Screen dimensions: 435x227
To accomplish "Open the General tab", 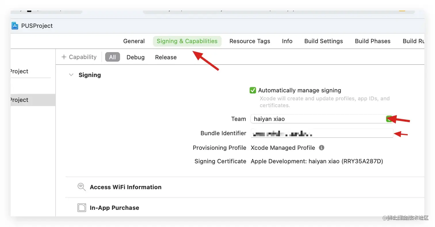I will click(134, 41).
